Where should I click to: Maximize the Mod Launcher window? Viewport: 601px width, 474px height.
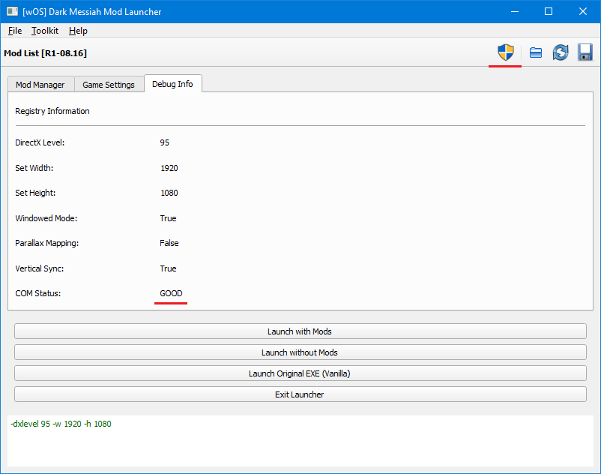[x=549, y=11]
